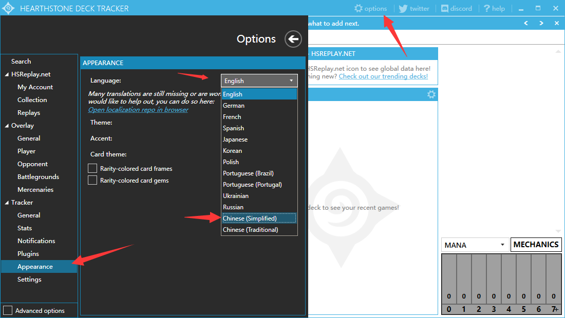Collapse the HSReplay.net tree section
The image size is (565, 318).
coord(7,74)
